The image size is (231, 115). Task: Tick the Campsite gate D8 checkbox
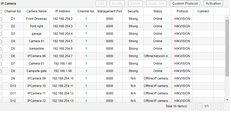tap(1, 71)
